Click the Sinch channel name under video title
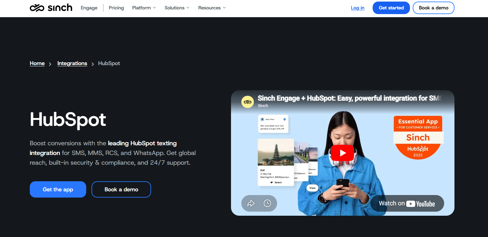 [263, 106]
